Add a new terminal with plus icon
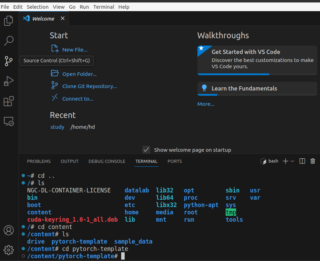This screenshot has width=320, height=261. [x=286, y=161]
